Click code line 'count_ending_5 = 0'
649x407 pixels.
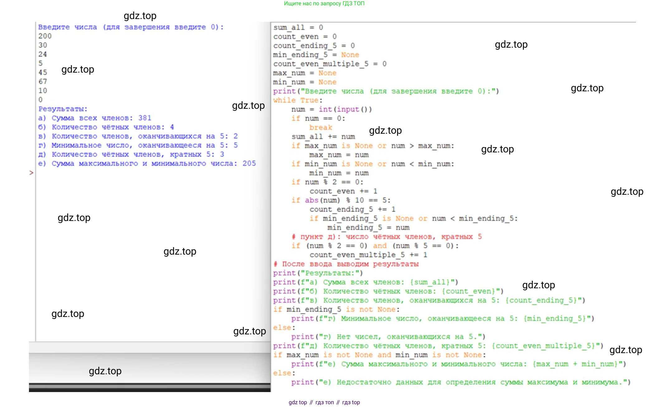[x=314, y=45]
